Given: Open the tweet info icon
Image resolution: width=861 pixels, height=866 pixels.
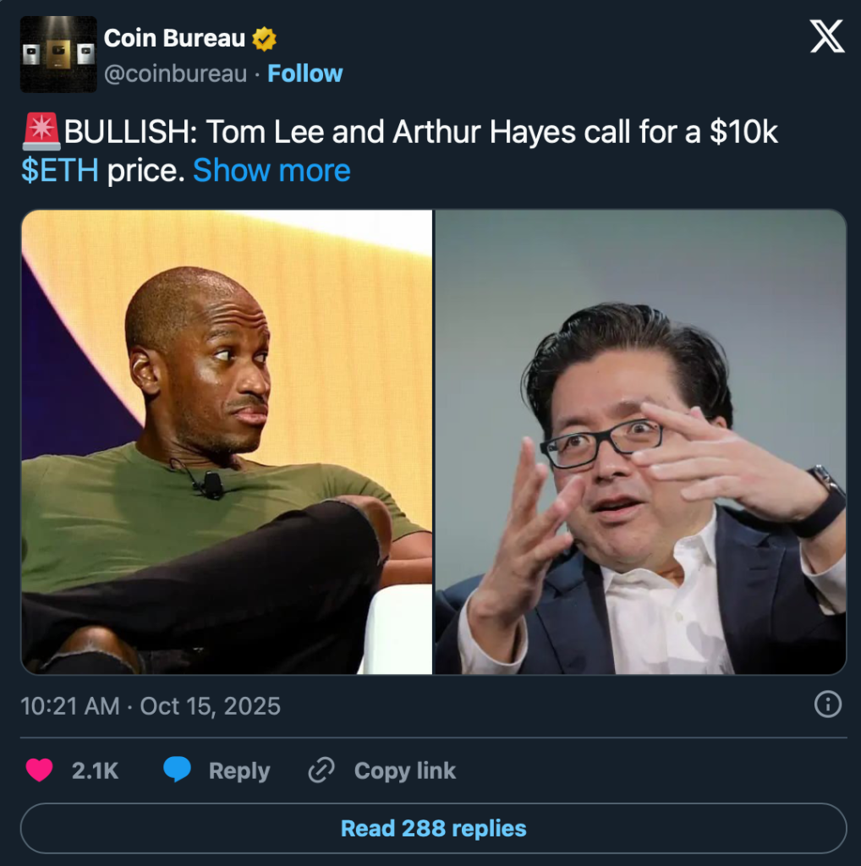Looking at the screenshot, I should [x=827, y=704].
